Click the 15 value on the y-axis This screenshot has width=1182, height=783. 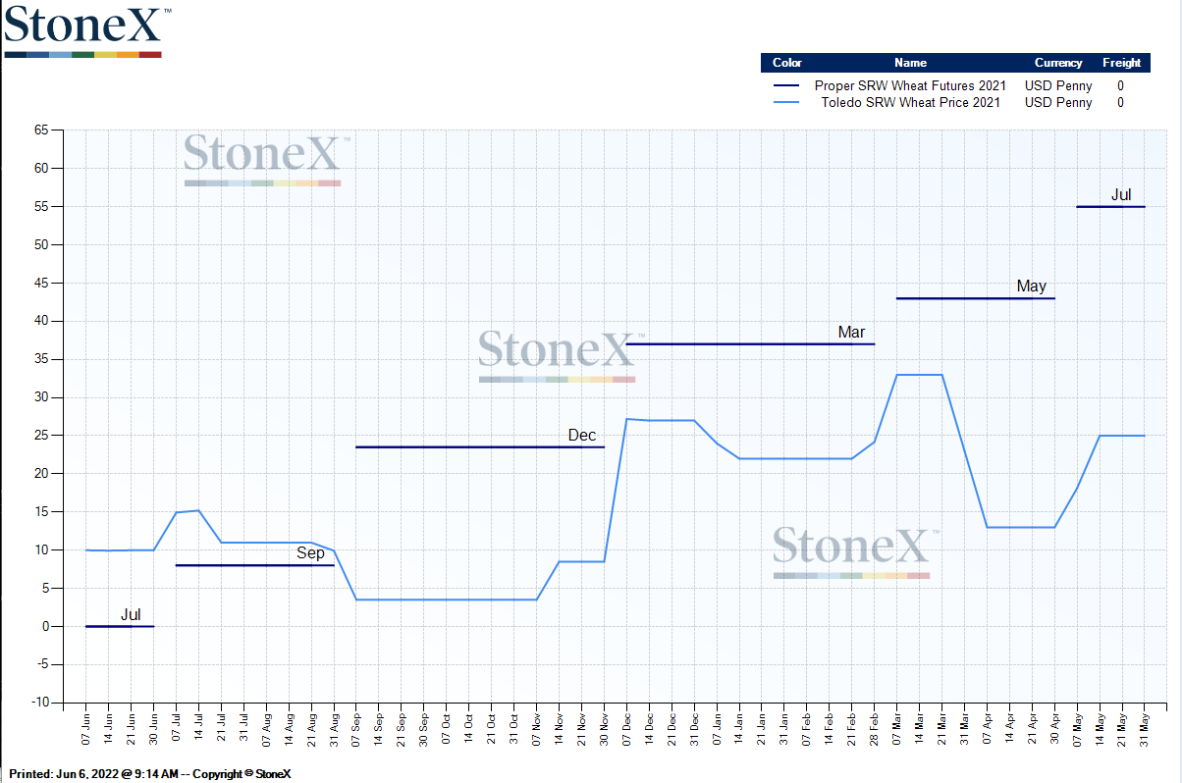pyautogui.click(x=41, y=512)
